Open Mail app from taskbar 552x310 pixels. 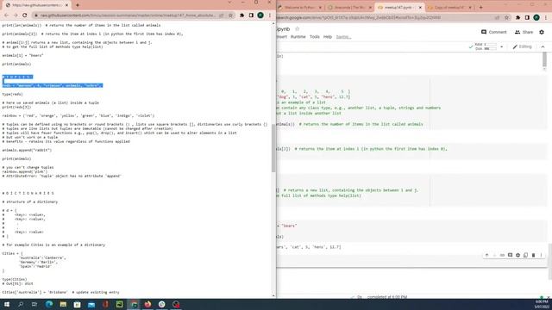(x=91, y=304)
